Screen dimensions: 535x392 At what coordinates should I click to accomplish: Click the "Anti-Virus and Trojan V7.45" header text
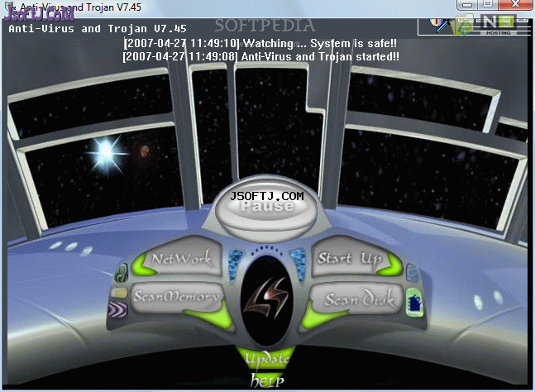click(98, 29)
